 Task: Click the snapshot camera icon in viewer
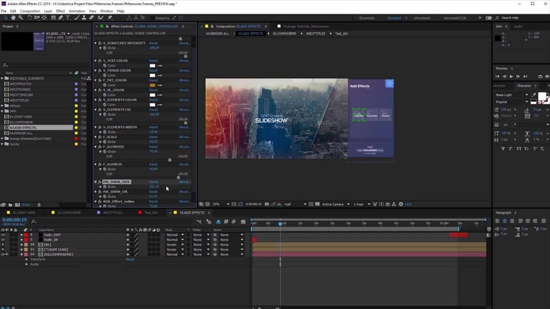(267, 204)
